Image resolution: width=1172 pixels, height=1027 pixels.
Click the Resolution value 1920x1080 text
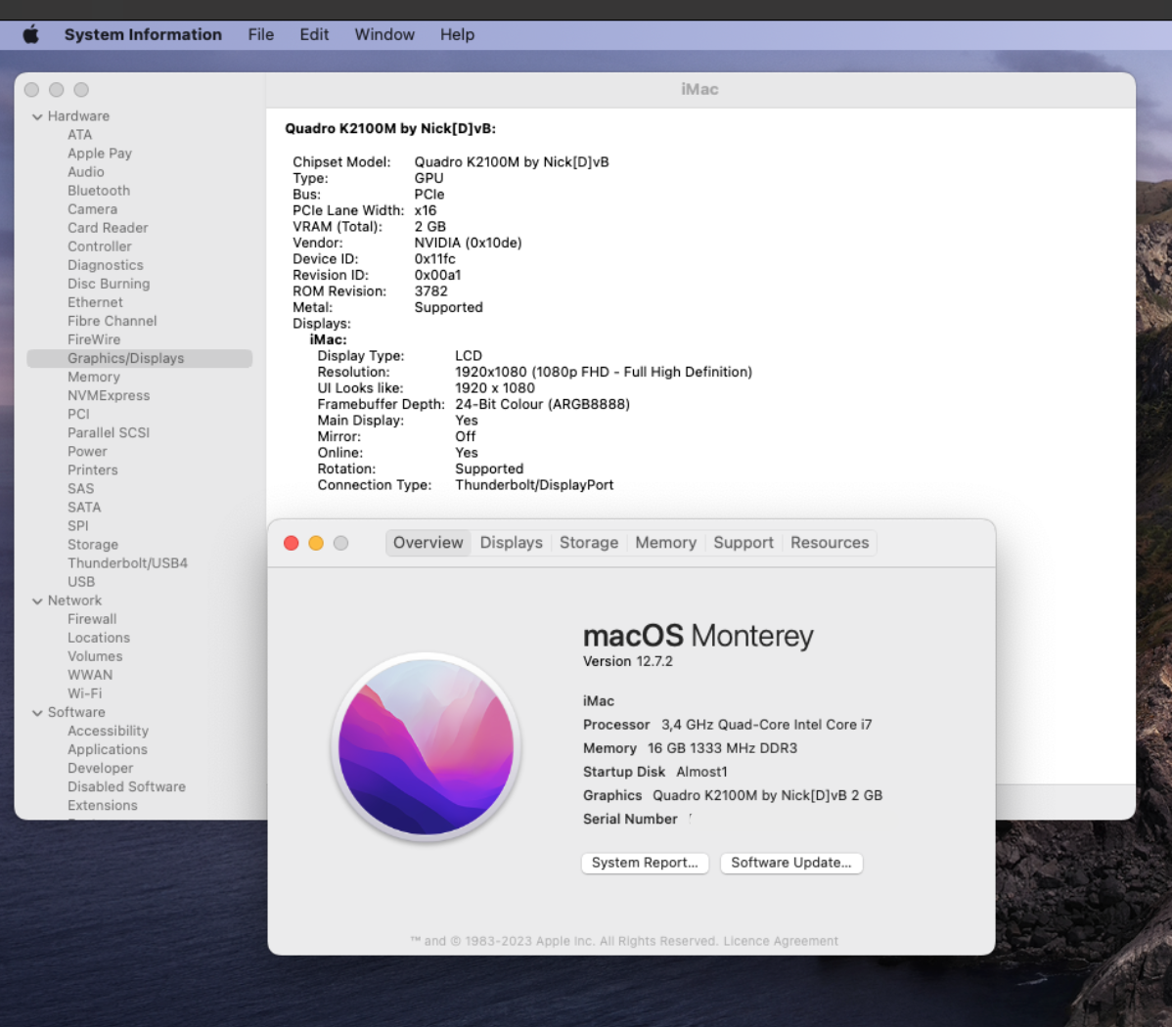click(604, 373)
